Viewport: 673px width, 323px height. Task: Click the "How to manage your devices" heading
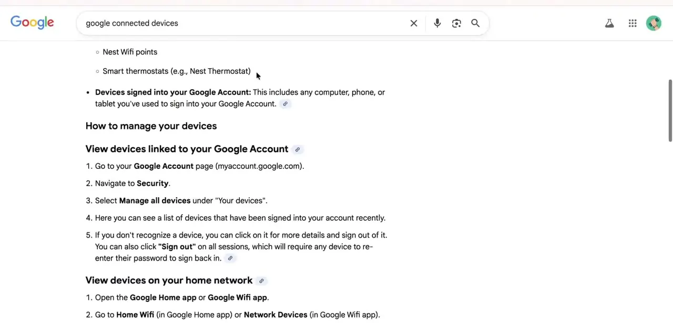(x=151, y=126)
